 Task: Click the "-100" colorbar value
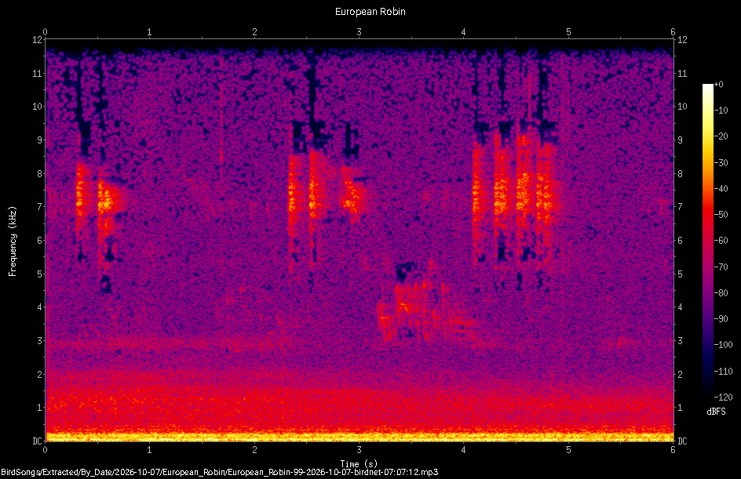coord(723,345)
